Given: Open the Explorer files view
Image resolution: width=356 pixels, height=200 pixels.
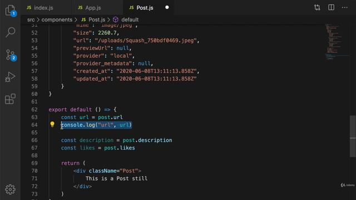Looking at the screenshot, I should tap(10, 11).
